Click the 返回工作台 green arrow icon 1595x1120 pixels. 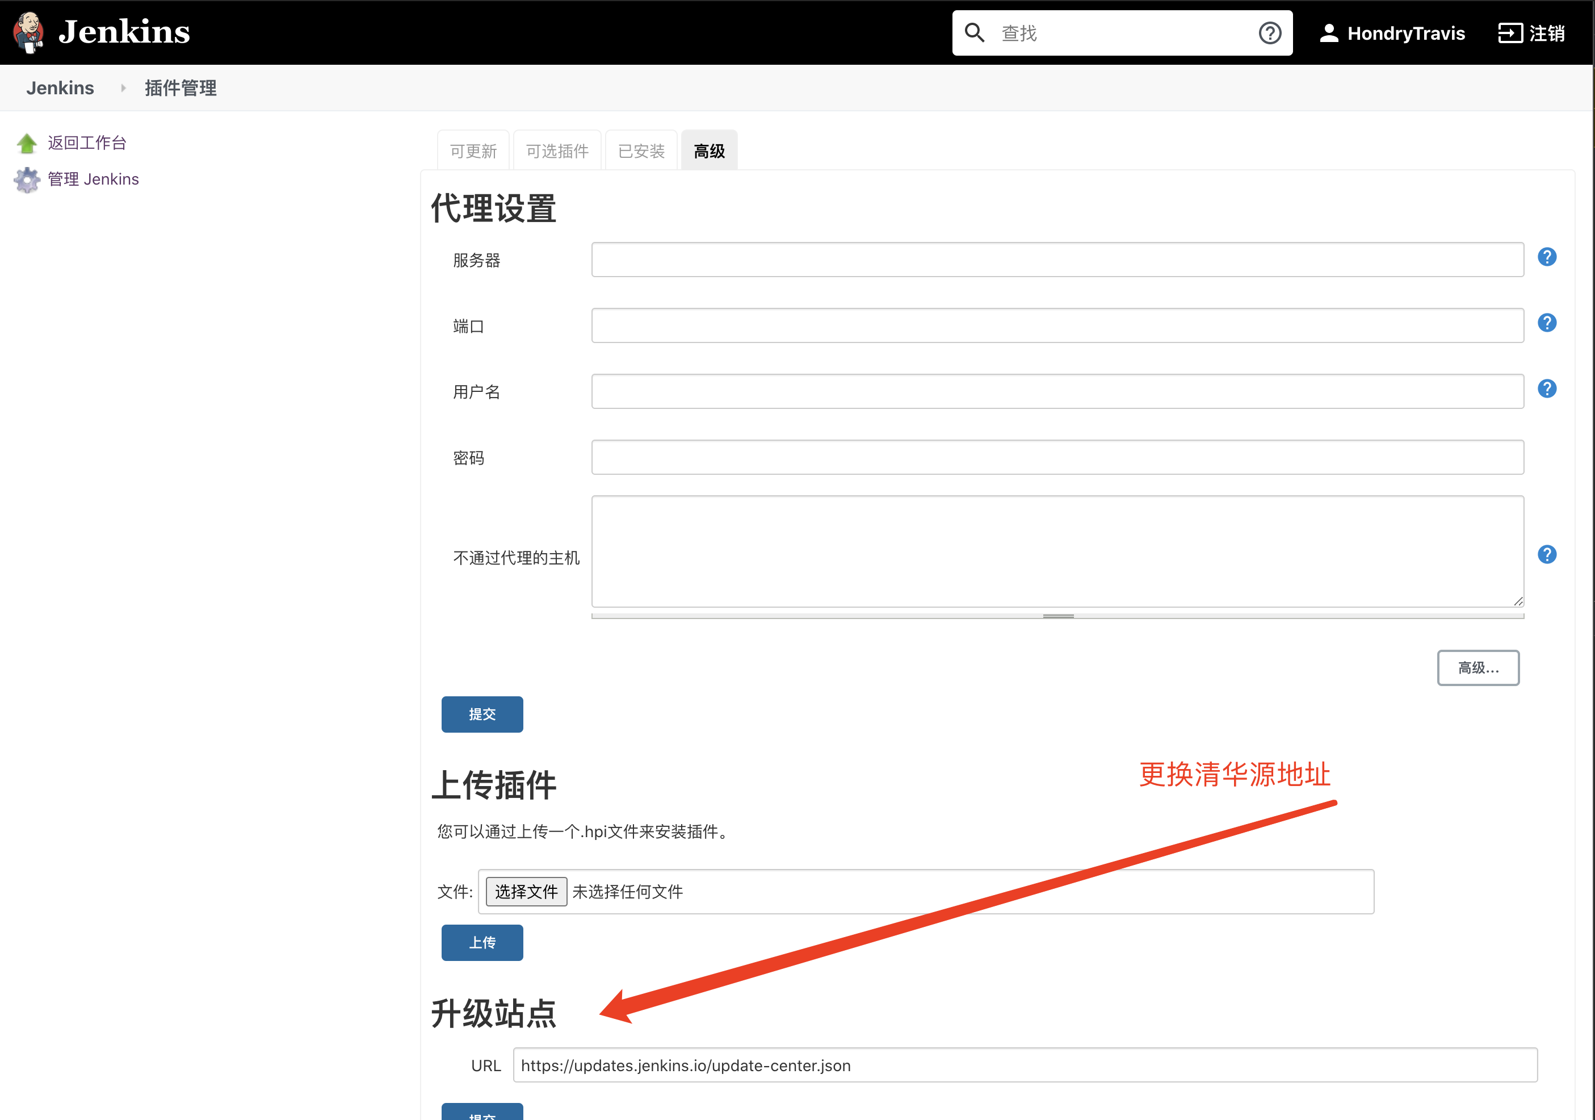27,143
